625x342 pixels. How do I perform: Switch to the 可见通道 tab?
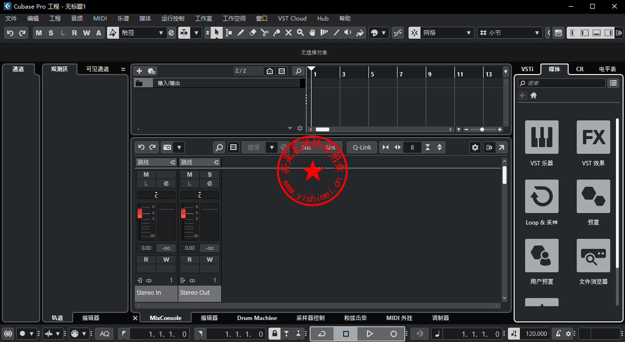tap(97, 69)
